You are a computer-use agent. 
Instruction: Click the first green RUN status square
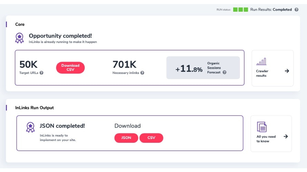[235, 10]
